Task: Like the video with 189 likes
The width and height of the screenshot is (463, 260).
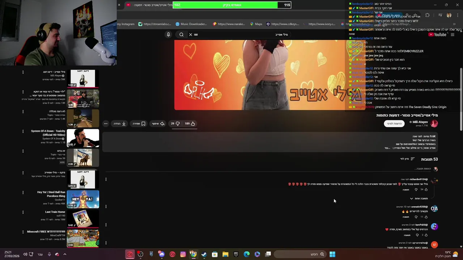Action: (190, 123)
